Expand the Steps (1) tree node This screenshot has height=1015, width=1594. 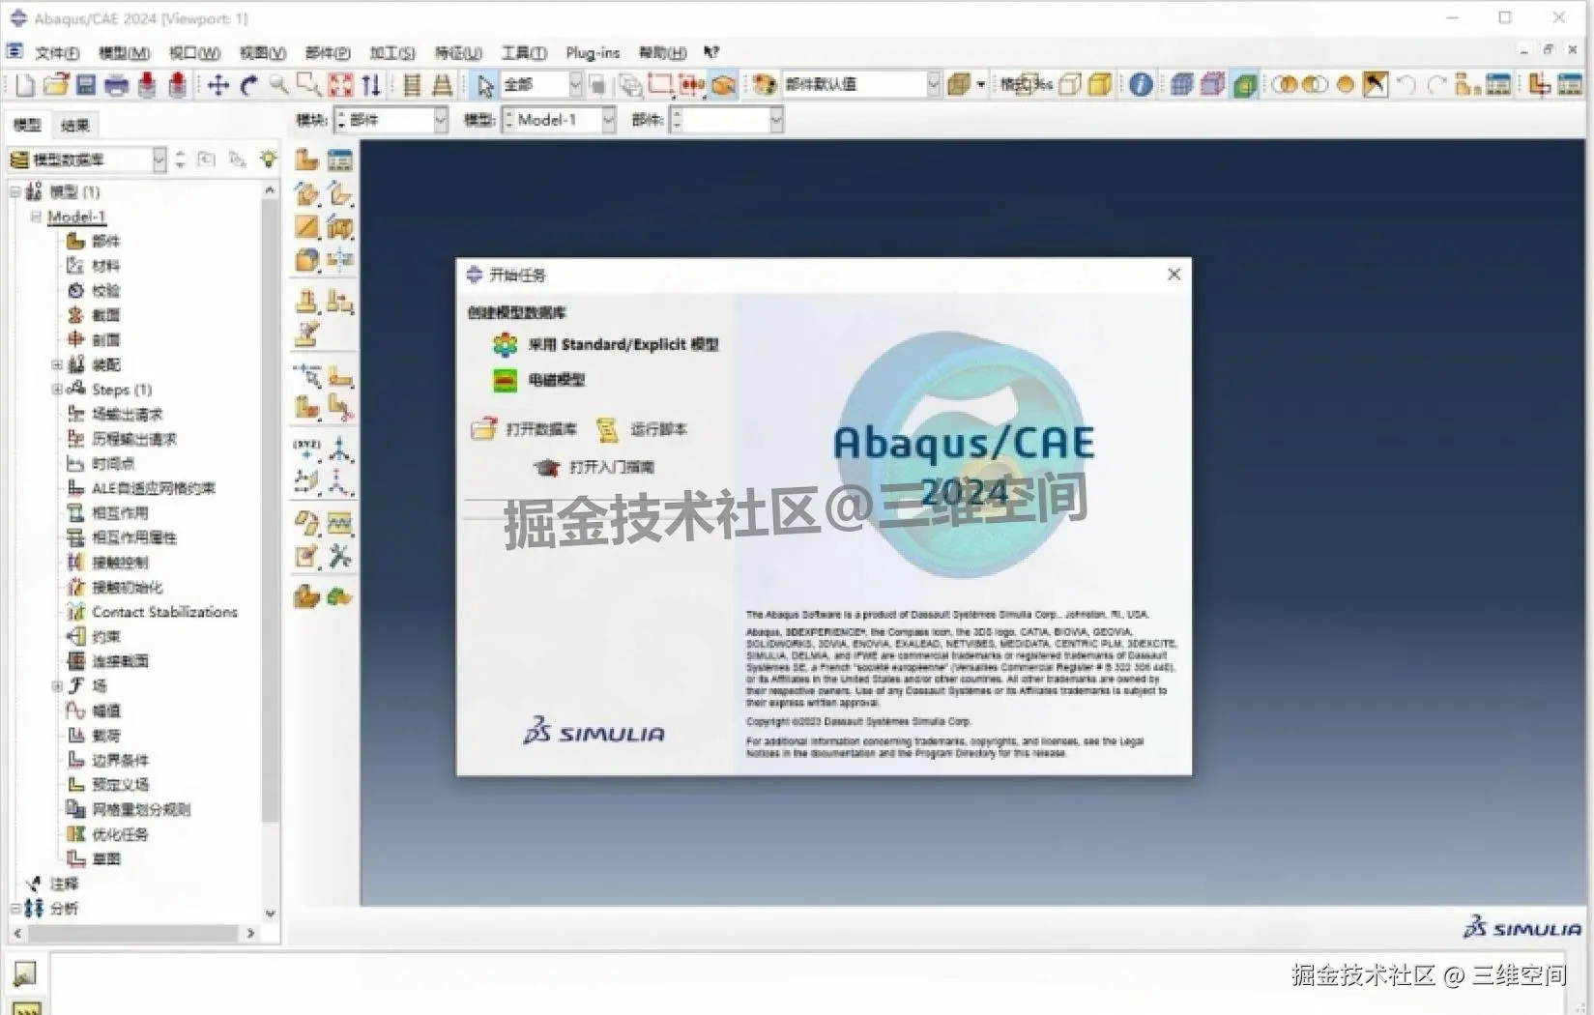[x=56, y=390]
